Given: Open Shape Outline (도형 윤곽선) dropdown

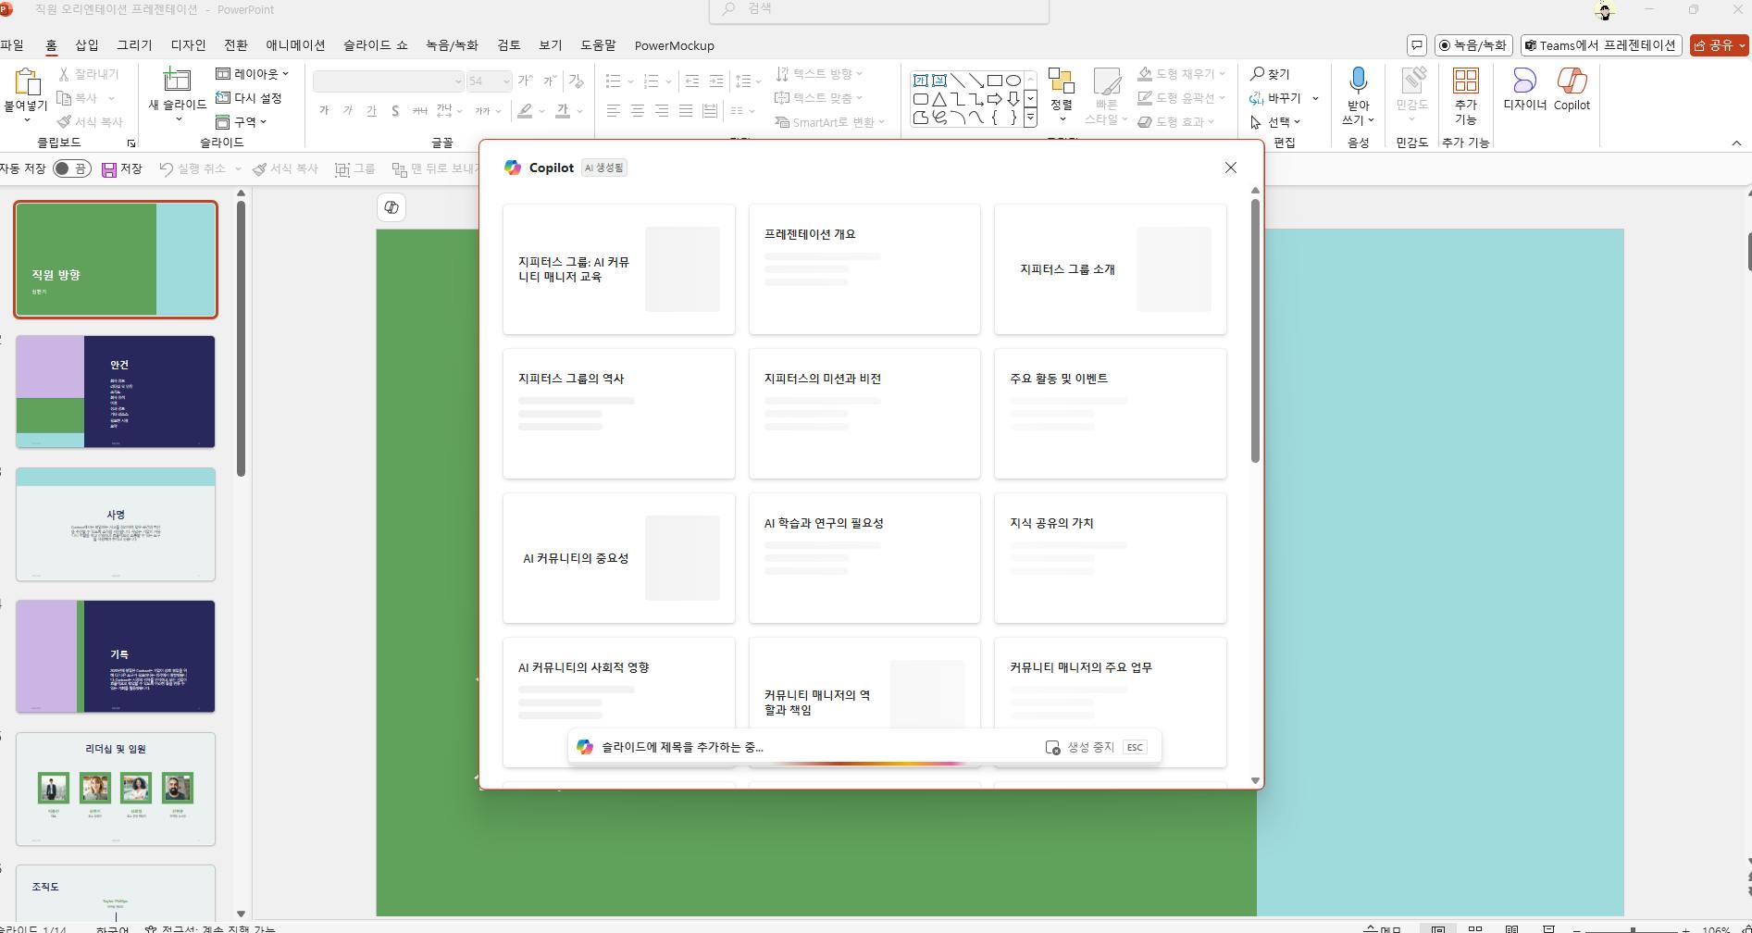Looking at the screenshot, I should [1182, 98].
